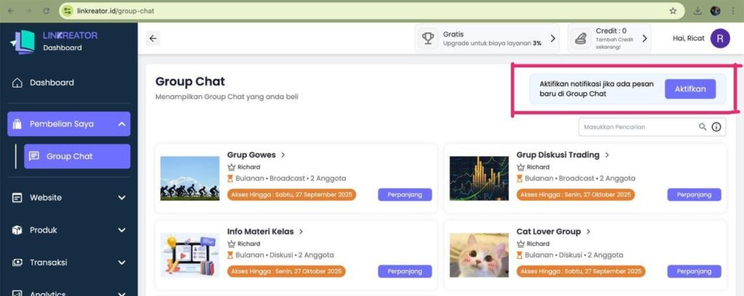Collapse the Pembelian Saya menu
Viewport: 744px width, 296px height.
pos(121,124)
